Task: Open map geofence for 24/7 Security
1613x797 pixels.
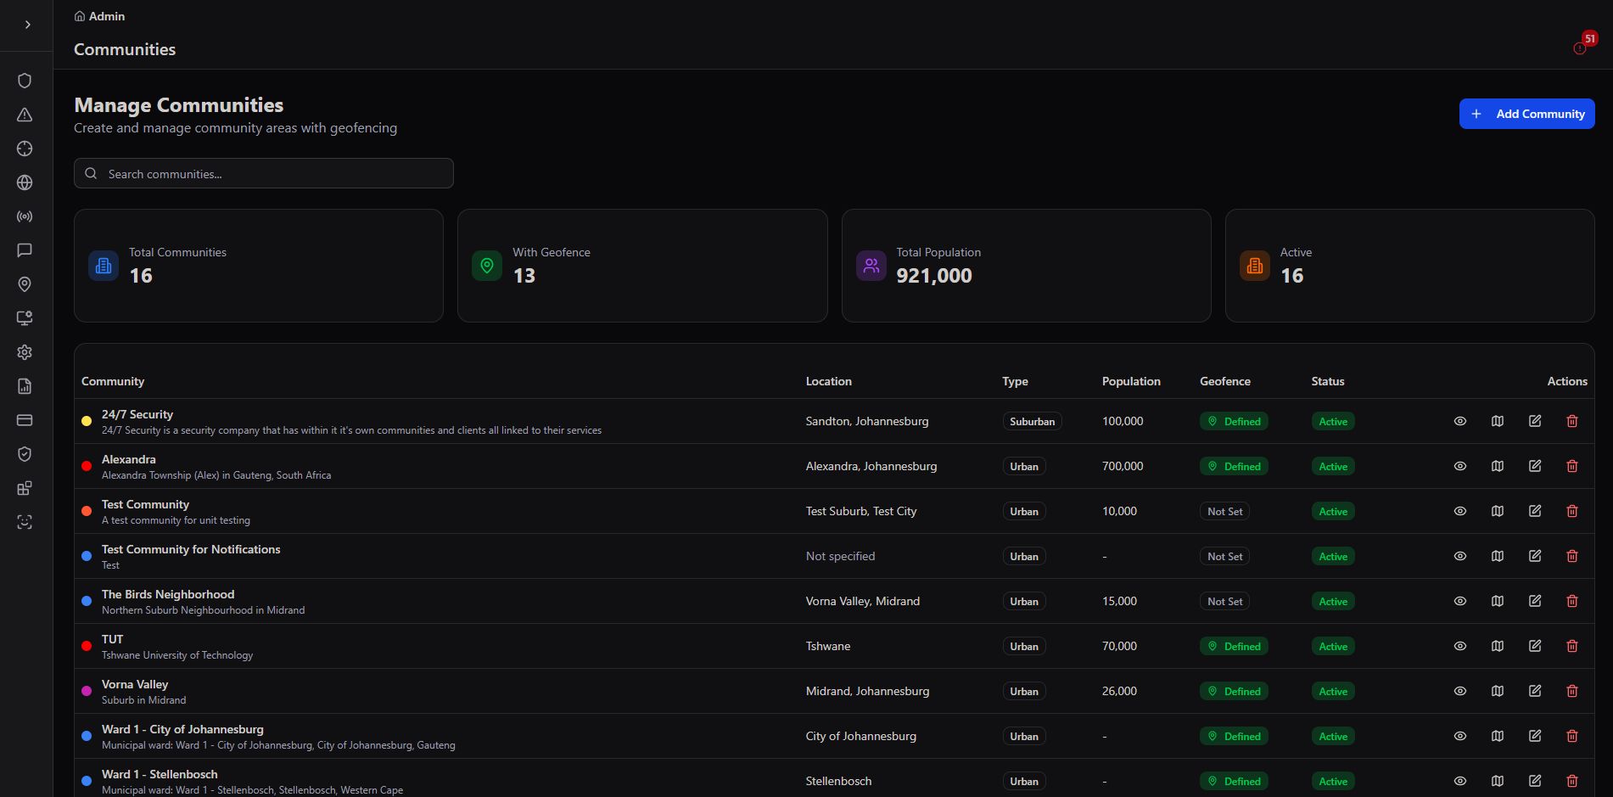Action: pos(1498,421)
